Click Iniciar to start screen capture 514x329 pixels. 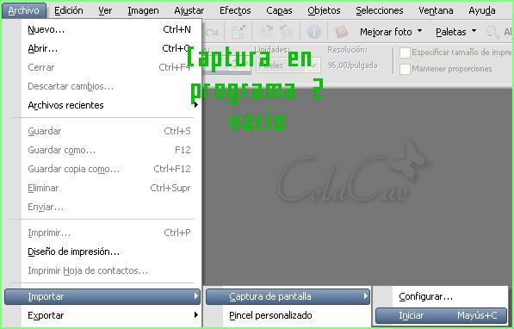tap(441, 315)
